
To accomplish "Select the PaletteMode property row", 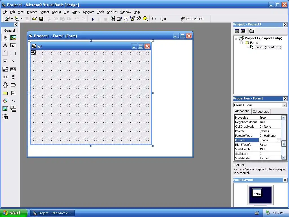I will 258,136.
